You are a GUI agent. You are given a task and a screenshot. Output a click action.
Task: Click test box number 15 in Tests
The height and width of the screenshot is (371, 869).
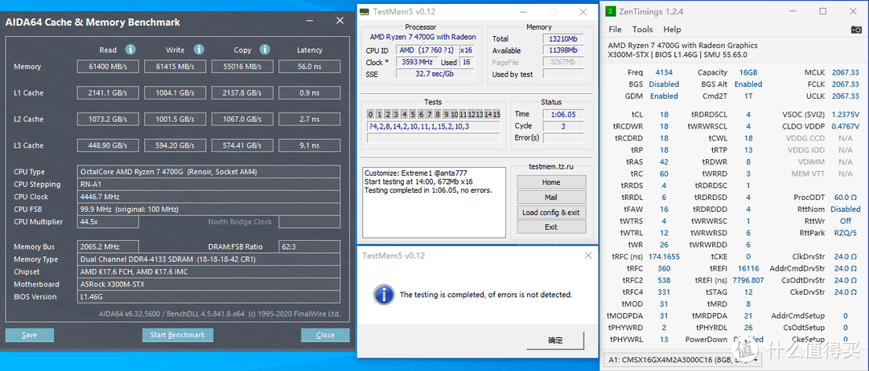click(496, 115)
